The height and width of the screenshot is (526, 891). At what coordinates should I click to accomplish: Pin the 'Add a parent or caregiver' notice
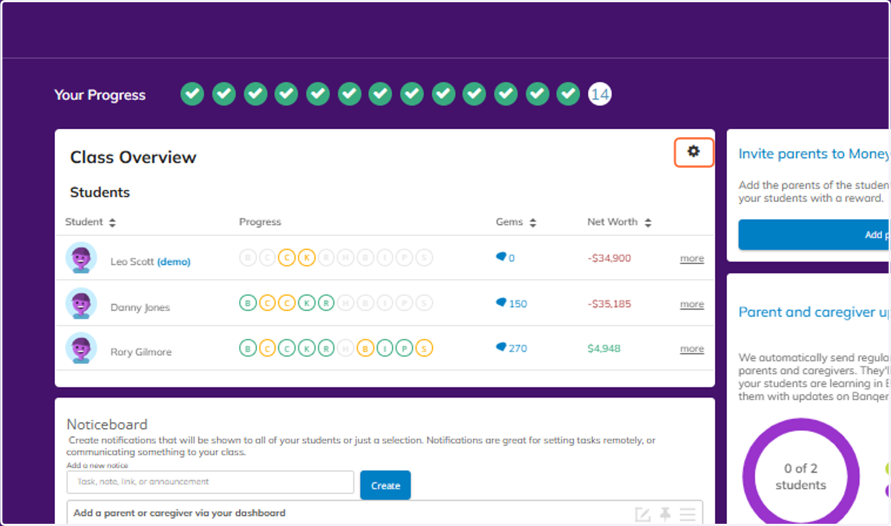(x=665, y=514)
